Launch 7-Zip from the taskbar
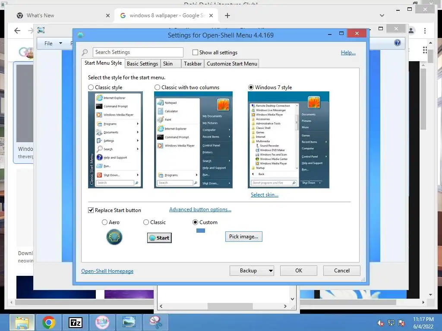442x331 pixels. click(x=76, y=322)
